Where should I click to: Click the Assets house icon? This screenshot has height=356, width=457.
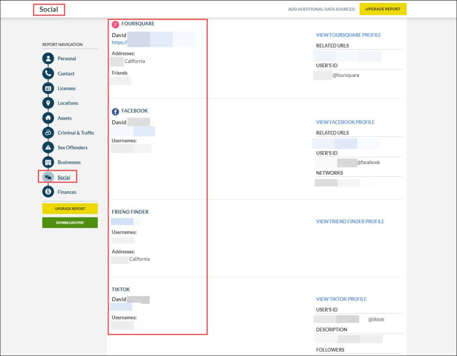point(48,118)
